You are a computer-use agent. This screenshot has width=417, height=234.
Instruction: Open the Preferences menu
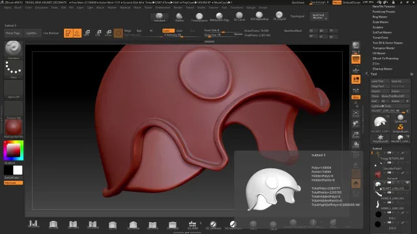click(x=163, y=8)
